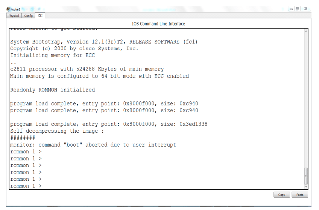Open the Config tab

click(28, 16)
